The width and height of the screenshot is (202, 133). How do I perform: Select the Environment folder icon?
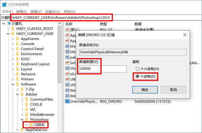[x=18, y=54]
